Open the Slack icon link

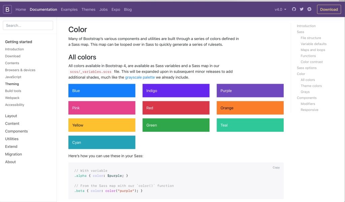coord(309,9)
